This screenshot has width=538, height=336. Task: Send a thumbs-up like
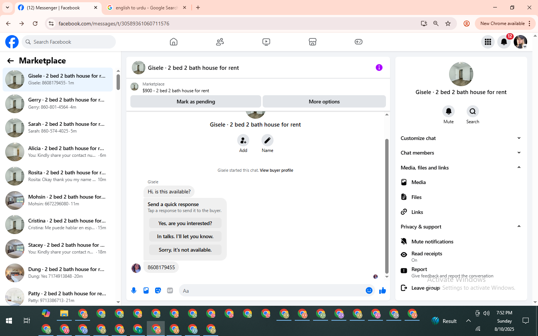pos(383,290)
